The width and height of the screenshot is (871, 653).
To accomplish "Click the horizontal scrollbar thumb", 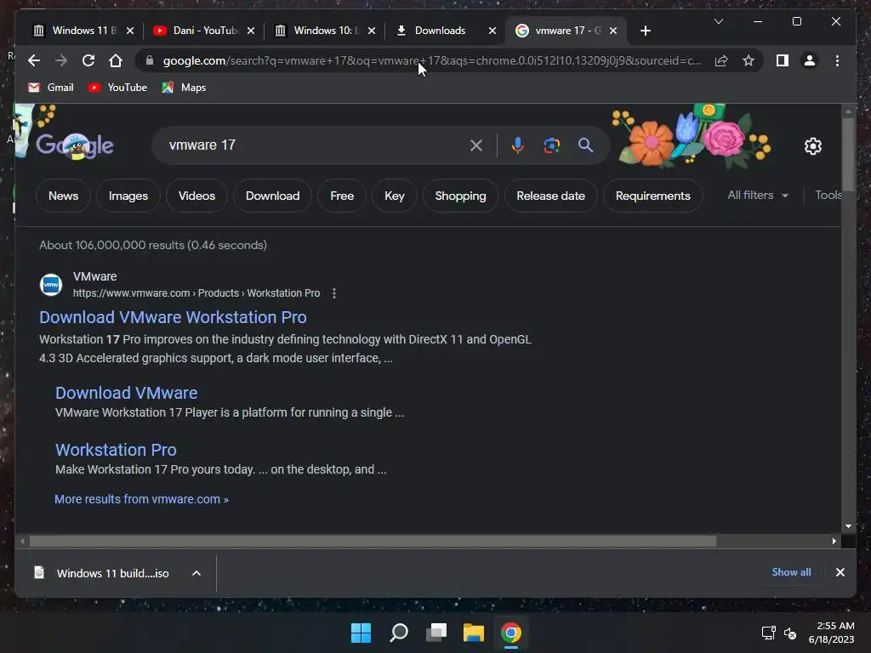I will (x=373, y=541).
